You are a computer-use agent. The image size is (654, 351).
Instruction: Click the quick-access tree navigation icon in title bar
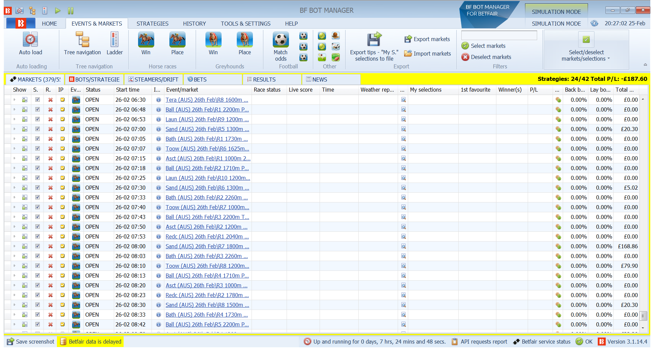point(32,11)
